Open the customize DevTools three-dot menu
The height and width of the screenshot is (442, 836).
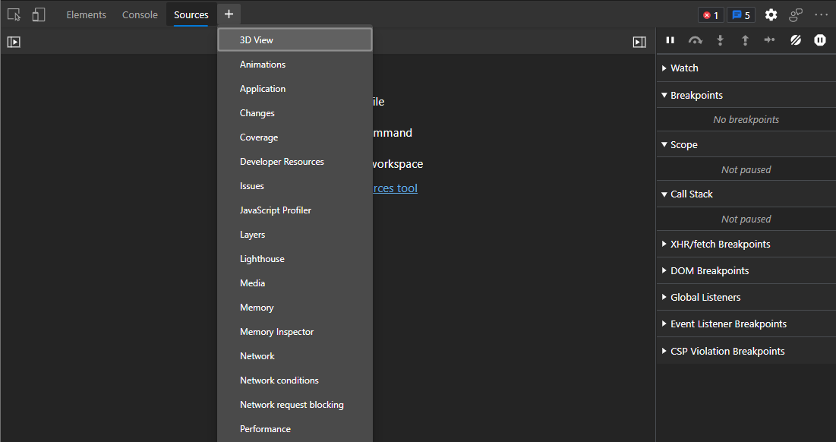[x=821, y=14]
